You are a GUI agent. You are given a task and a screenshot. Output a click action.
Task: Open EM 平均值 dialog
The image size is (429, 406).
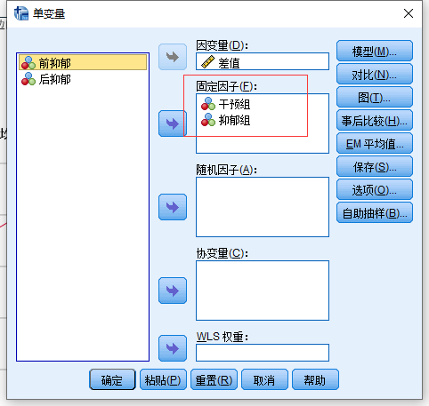375,144
